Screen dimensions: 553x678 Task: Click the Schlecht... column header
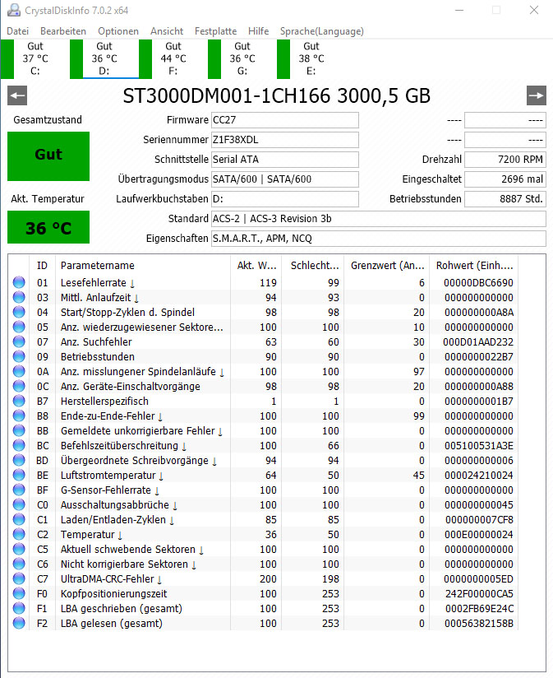[313, 266]
